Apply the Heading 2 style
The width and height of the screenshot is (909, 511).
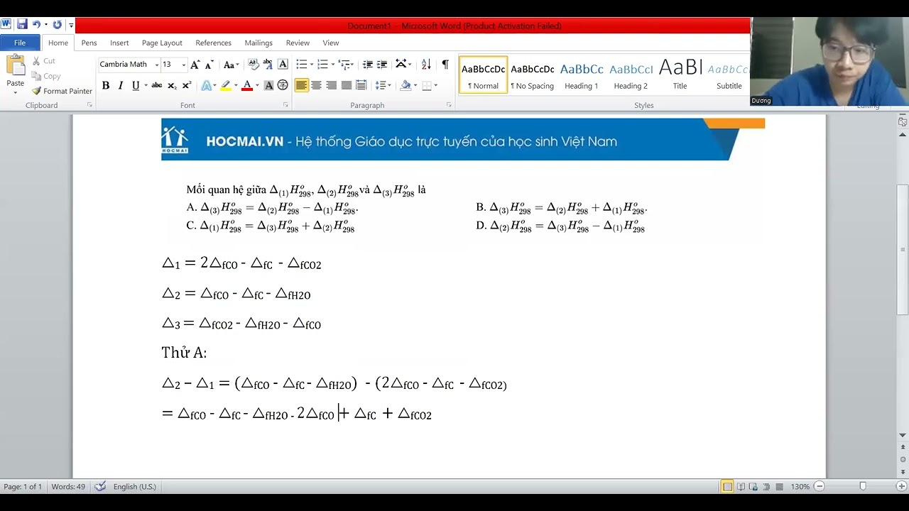tap(631, 75)
